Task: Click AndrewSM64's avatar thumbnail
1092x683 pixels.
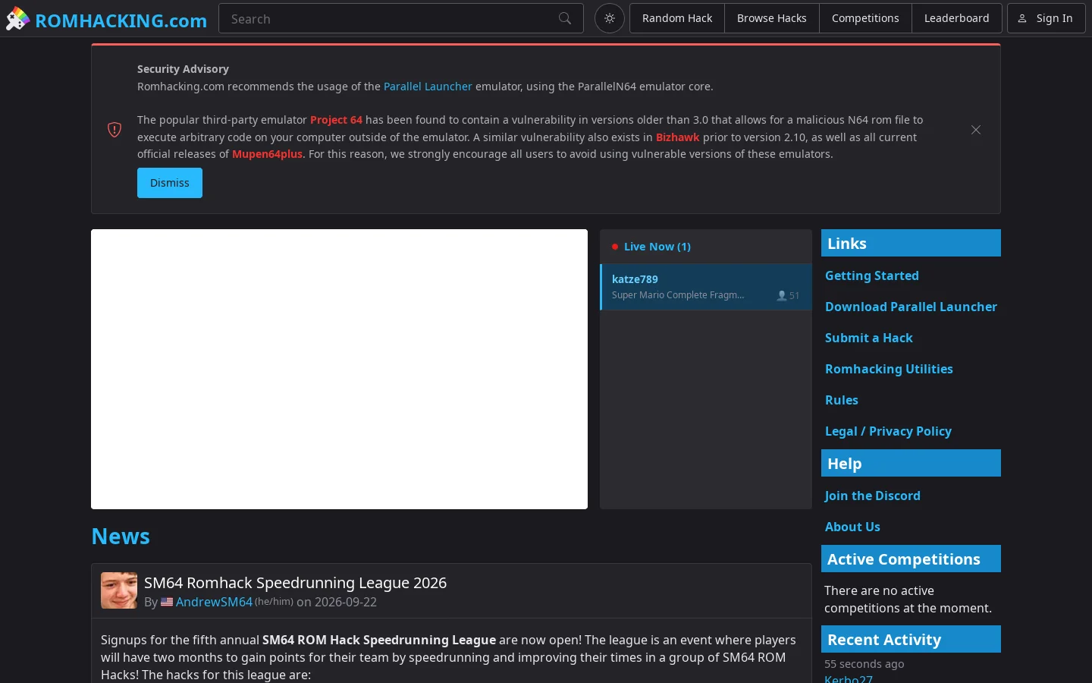Action: 119,590
